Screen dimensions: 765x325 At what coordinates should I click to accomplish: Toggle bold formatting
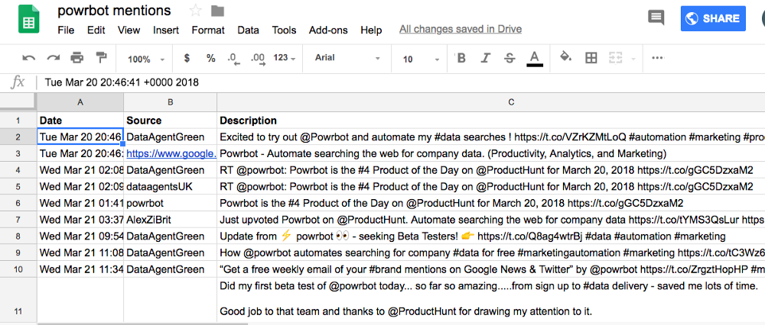point(461,59)
